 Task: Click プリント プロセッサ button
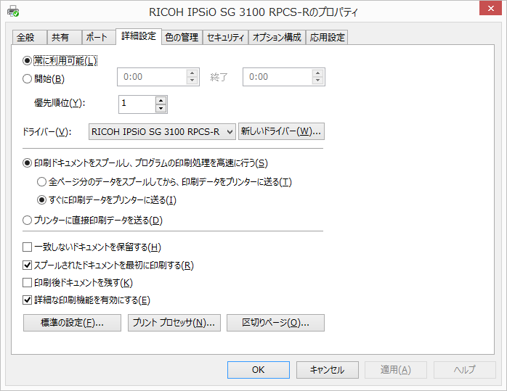[174, 323]
